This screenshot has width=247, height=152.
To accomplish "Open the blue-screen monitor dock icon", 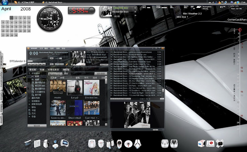I will pyautogui.click(x=65, y=143).
